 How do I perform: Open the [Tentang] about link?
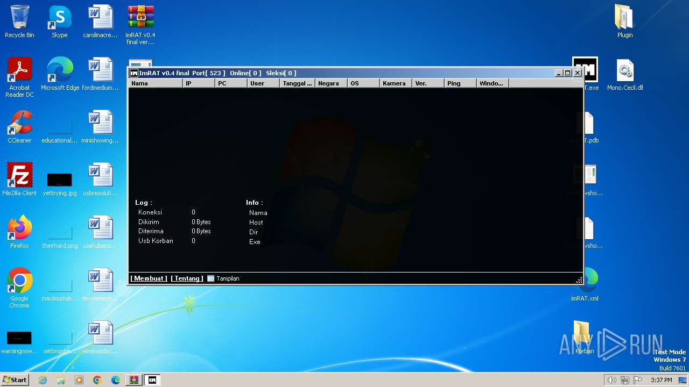[187, 278]
